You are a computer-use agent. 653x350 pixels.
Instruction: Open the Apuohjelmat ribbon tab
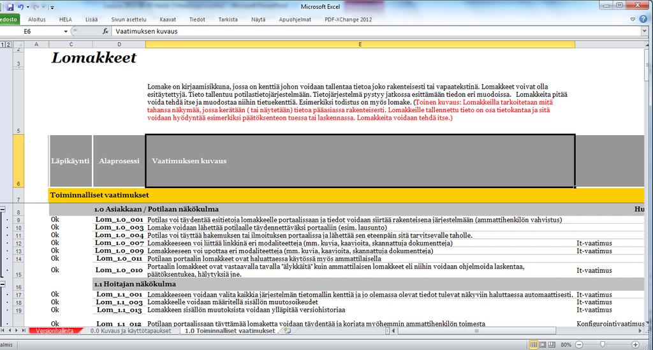tap(295, 19)
